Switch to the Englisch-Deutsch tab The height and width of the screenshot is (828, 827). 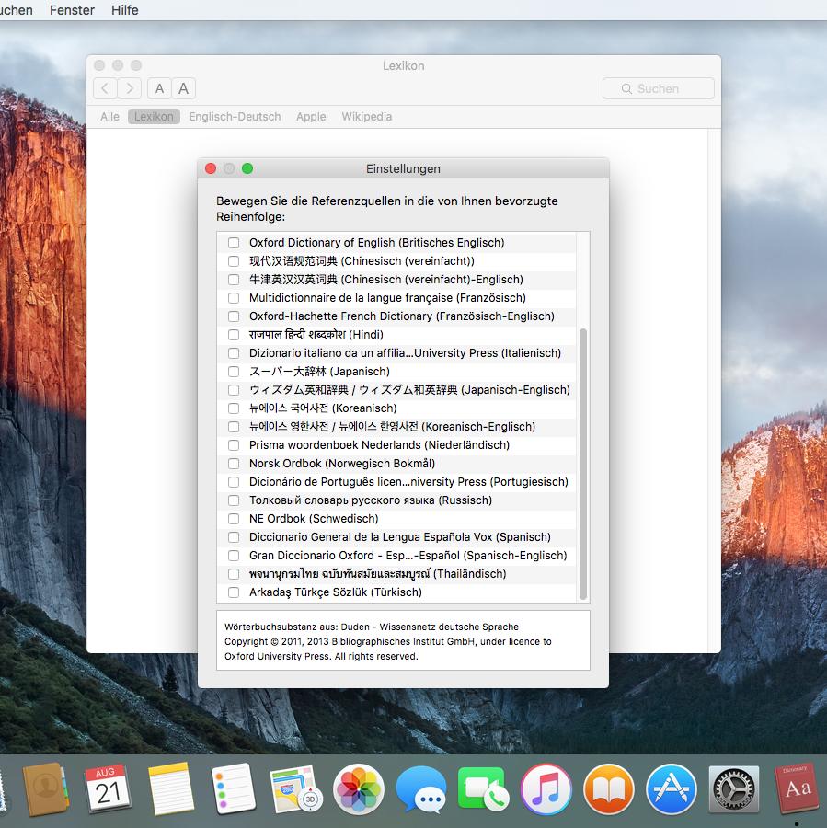235,117
